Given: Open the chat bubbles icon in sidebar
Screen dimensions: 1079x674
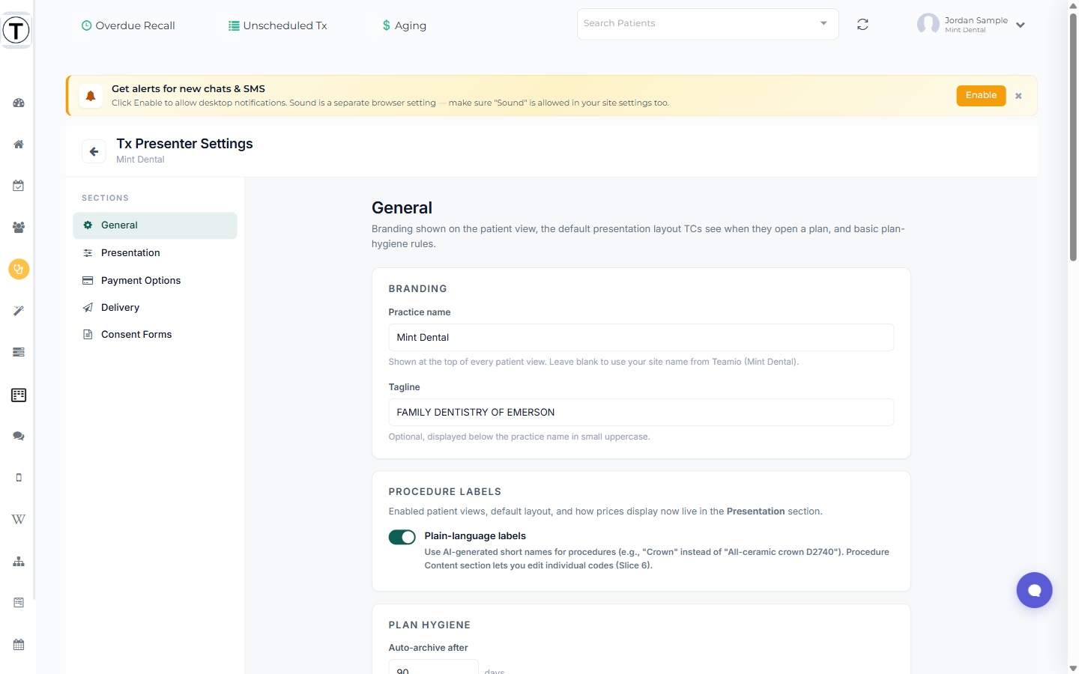Looking at the screenshot, I should tap(19, 436).
